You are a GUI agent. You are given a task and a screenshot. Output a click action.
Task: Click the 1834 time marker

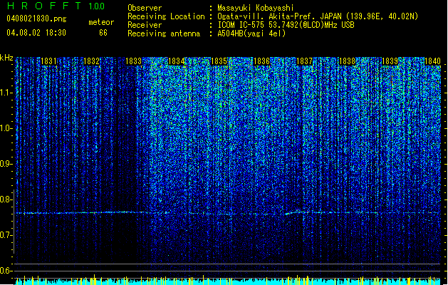click(x=177, y=61)
